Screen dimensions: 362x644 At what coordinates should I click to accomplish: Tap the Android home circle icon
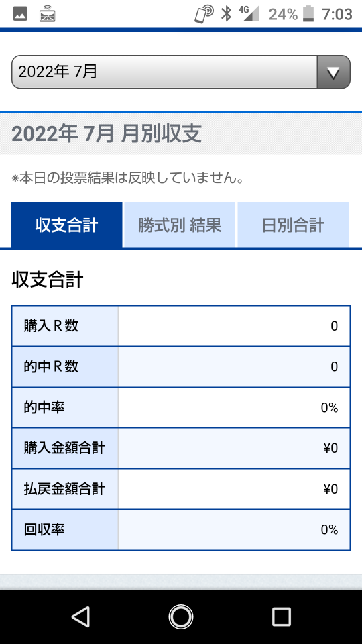coord(181,616)
